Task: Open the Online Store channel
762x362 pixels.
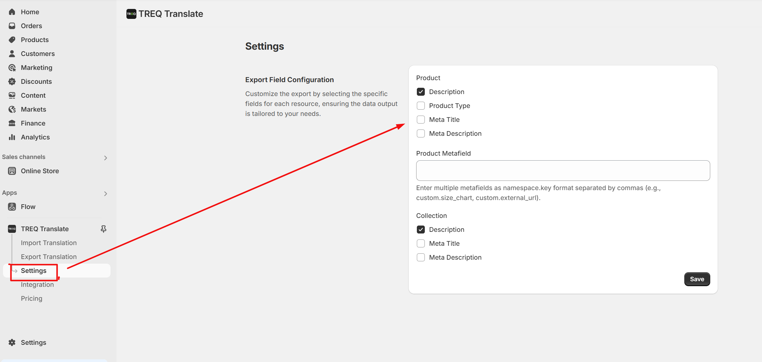Action: coord(40,171)
